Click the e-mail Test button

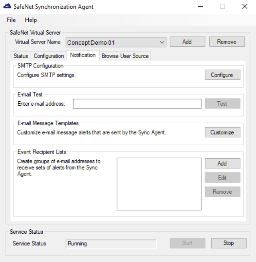click(222, 104)
